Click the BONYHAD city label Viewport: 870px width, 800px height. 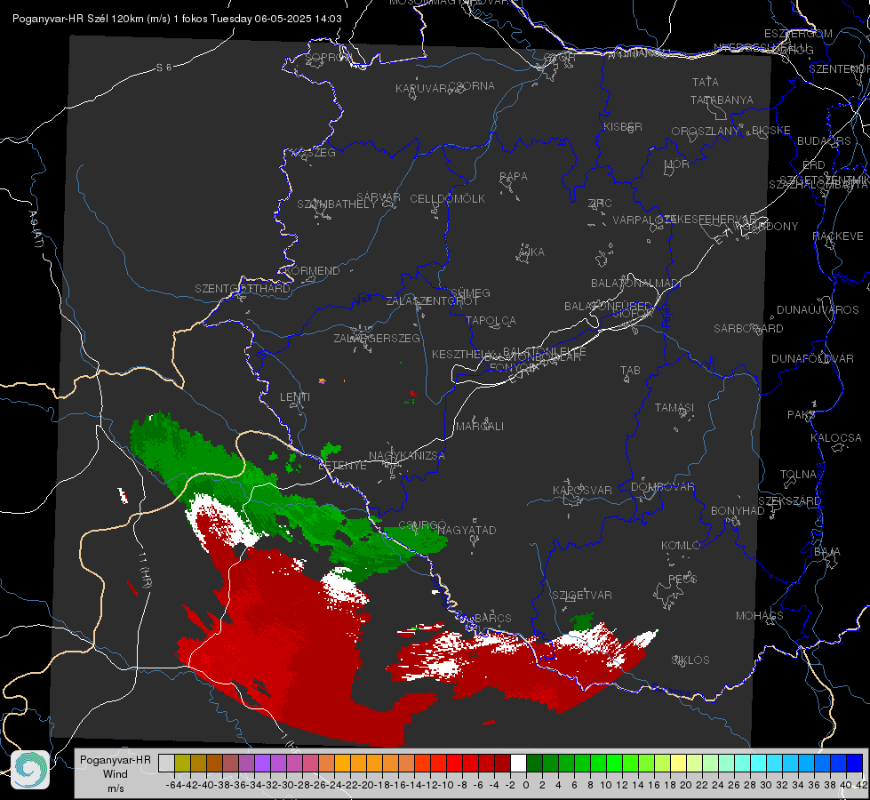(738, 511)
